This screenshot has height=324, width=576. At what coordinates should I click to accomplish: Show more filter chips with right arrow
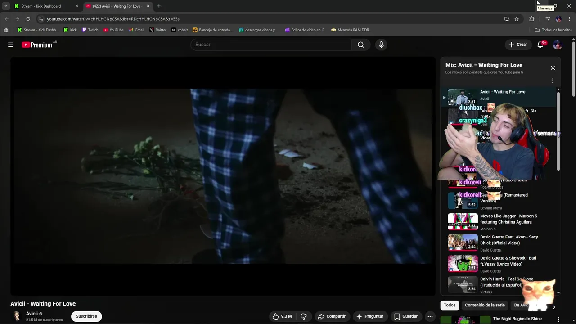(x=553, y=307)
